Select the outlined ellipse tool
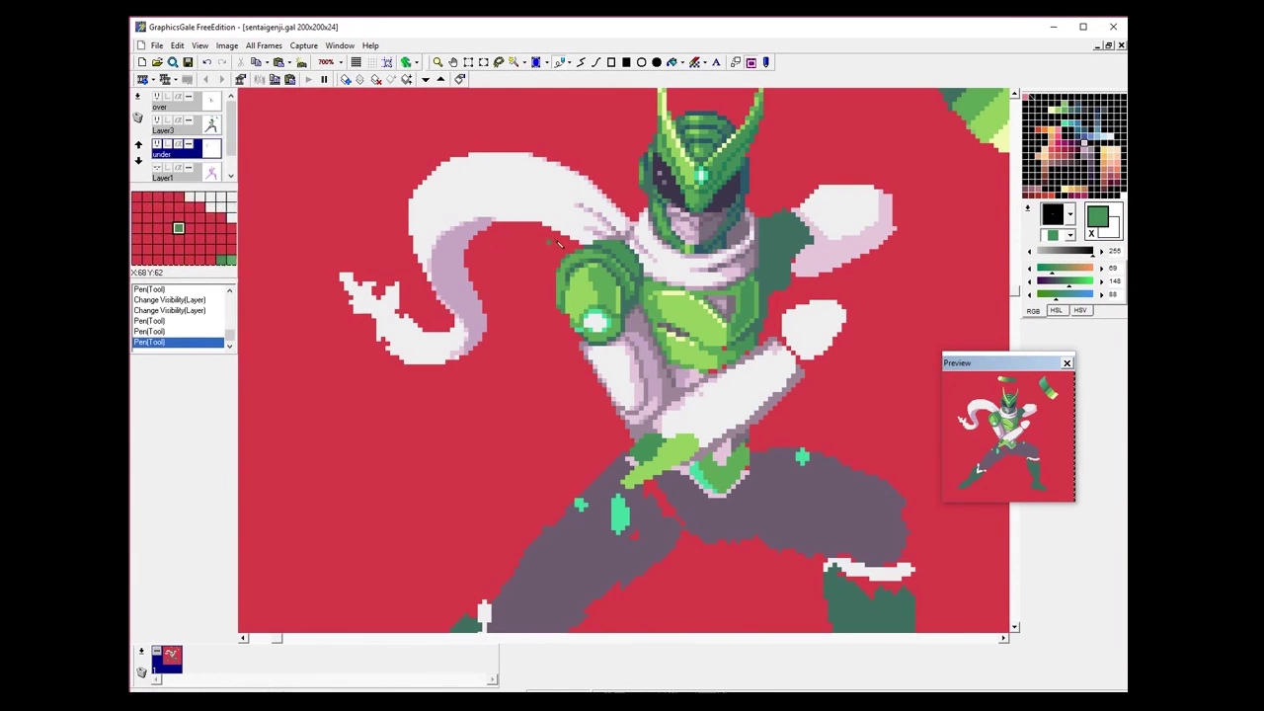The image size is (1264, 711). (x=641, y=62)
